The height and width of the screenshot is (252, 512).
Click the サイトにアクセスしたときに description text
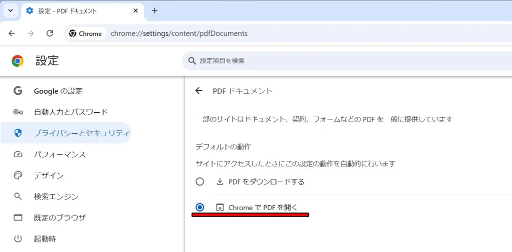295,163
